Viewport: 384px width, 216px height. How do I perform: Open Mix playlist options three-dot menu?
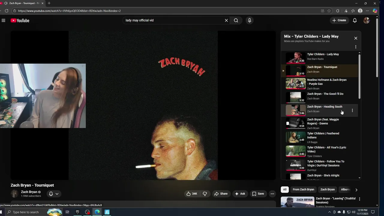[x=355, y=47]
